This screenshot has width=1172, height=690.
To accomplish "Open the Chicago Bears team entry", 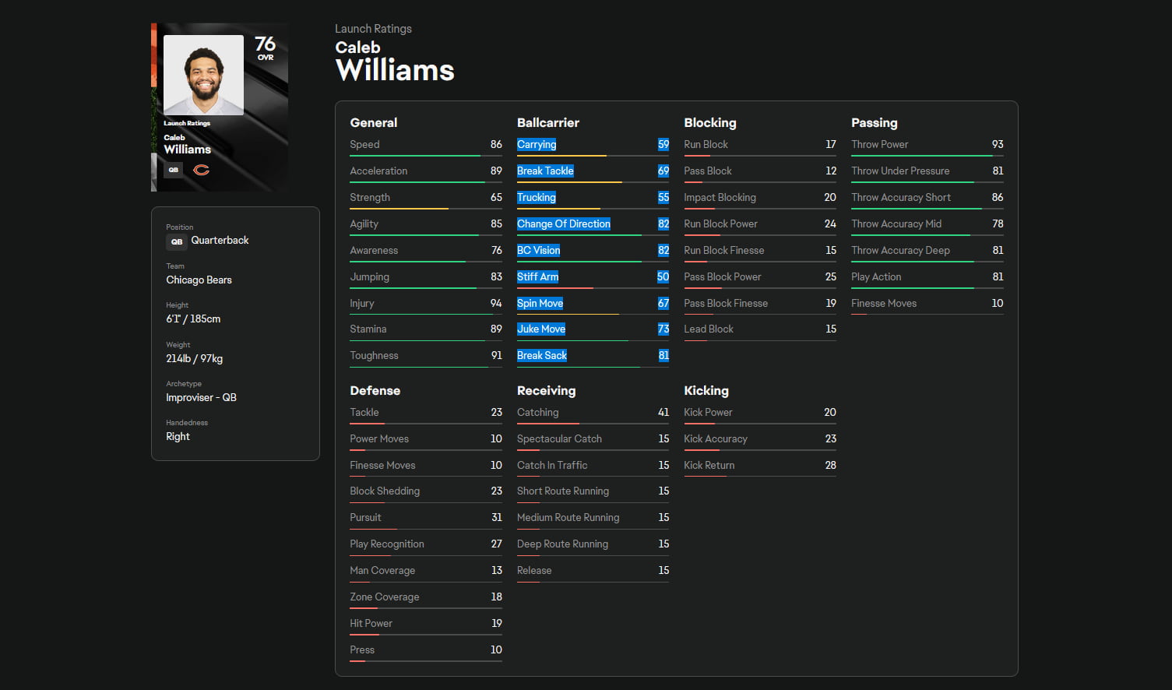I will [x=199, y=280].
